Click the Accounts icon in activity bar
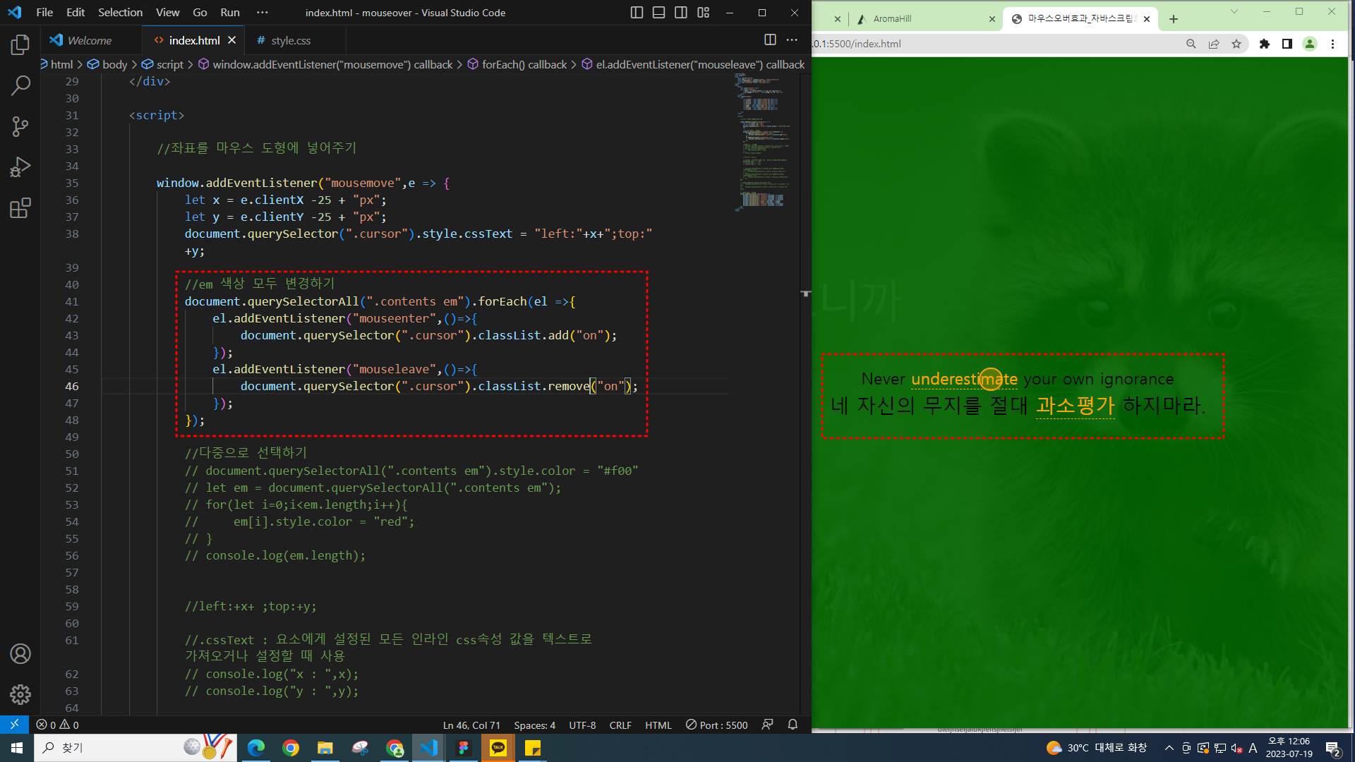1355x762 pixels. pyautogui.click(x=20, y=654)
